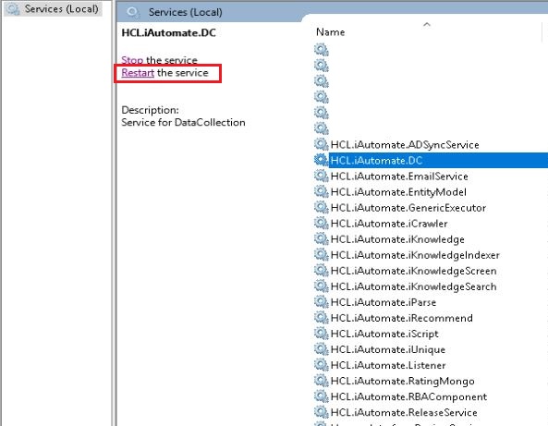Click the sort arrow above Name column
This screenshot has height=426, width=548.
tap(427, 24)
